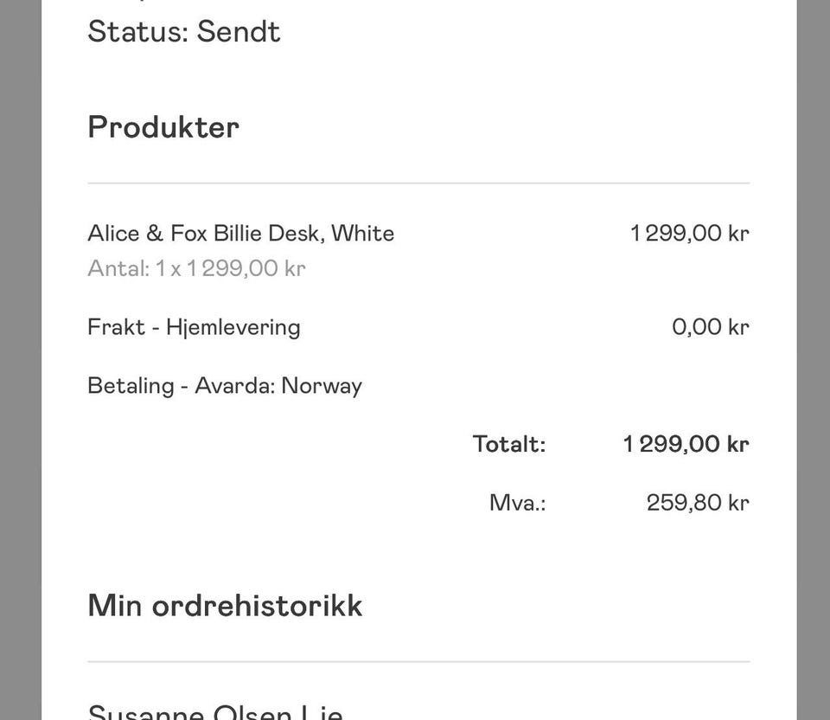
Task: Click the word White in the product name
Action: [362, 234]
